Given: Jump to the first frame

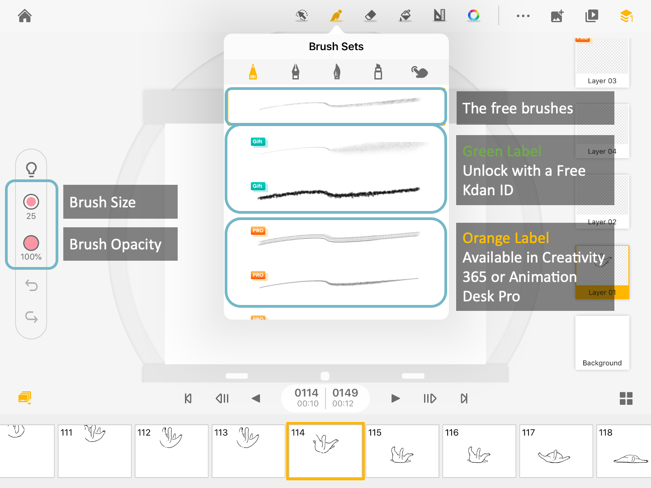Looking at the screenshot, I should click(x=188, y=398).
